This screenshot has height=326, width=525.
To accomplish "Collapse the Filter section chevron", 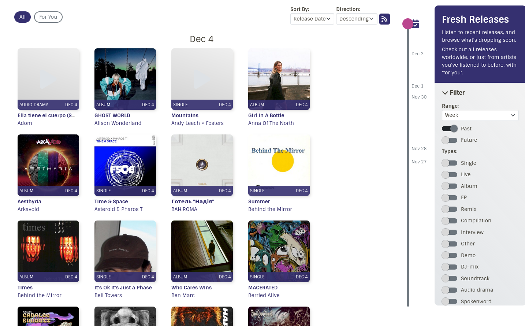I will click(445, 93).
